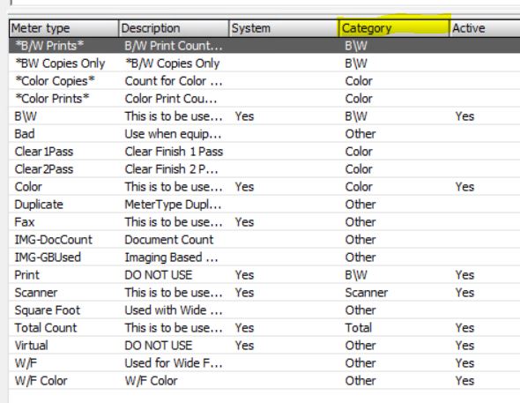
Task: Sort list by System column
Action: pos(284,28)
